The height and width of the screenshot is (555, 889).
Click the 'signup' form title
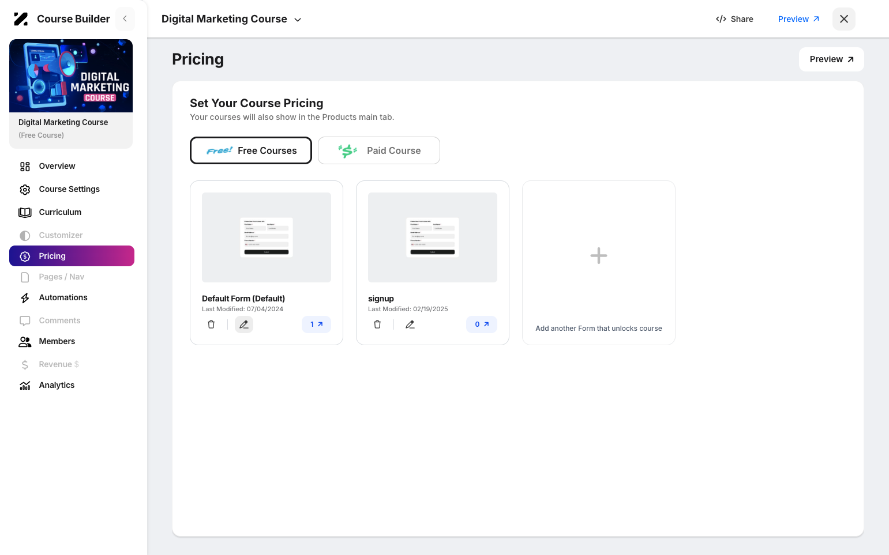coord(381,299)
